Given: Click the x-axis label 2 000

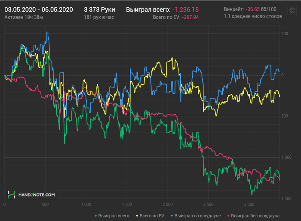Looking at the screenshot, I should (168, 204).
